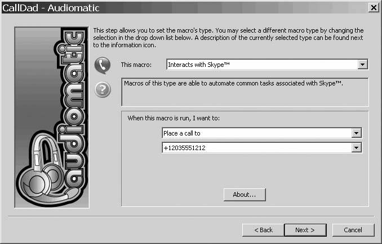Viewport: 382px width, 244px height.
Task: Expand the phone number list dropdown arrow
Action: (356, 147)
